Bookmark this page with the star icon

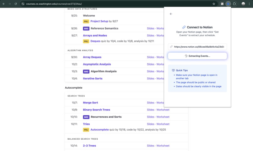pyautogui.click(x=214, y=4)
